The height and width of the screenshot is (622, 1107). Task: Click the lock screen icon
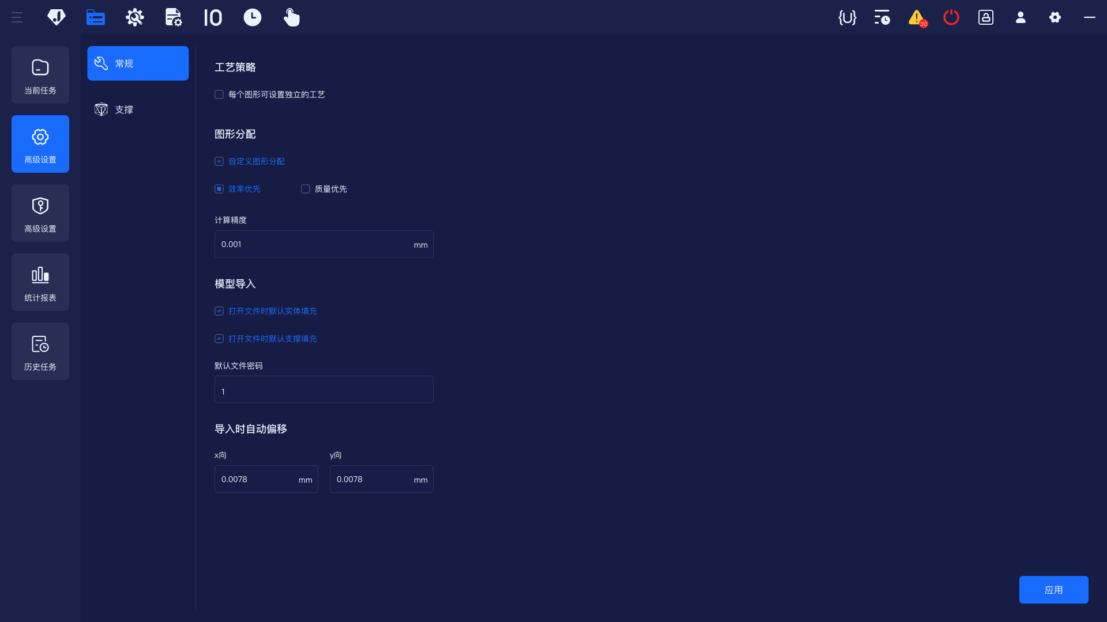click(x=986, y=17)
